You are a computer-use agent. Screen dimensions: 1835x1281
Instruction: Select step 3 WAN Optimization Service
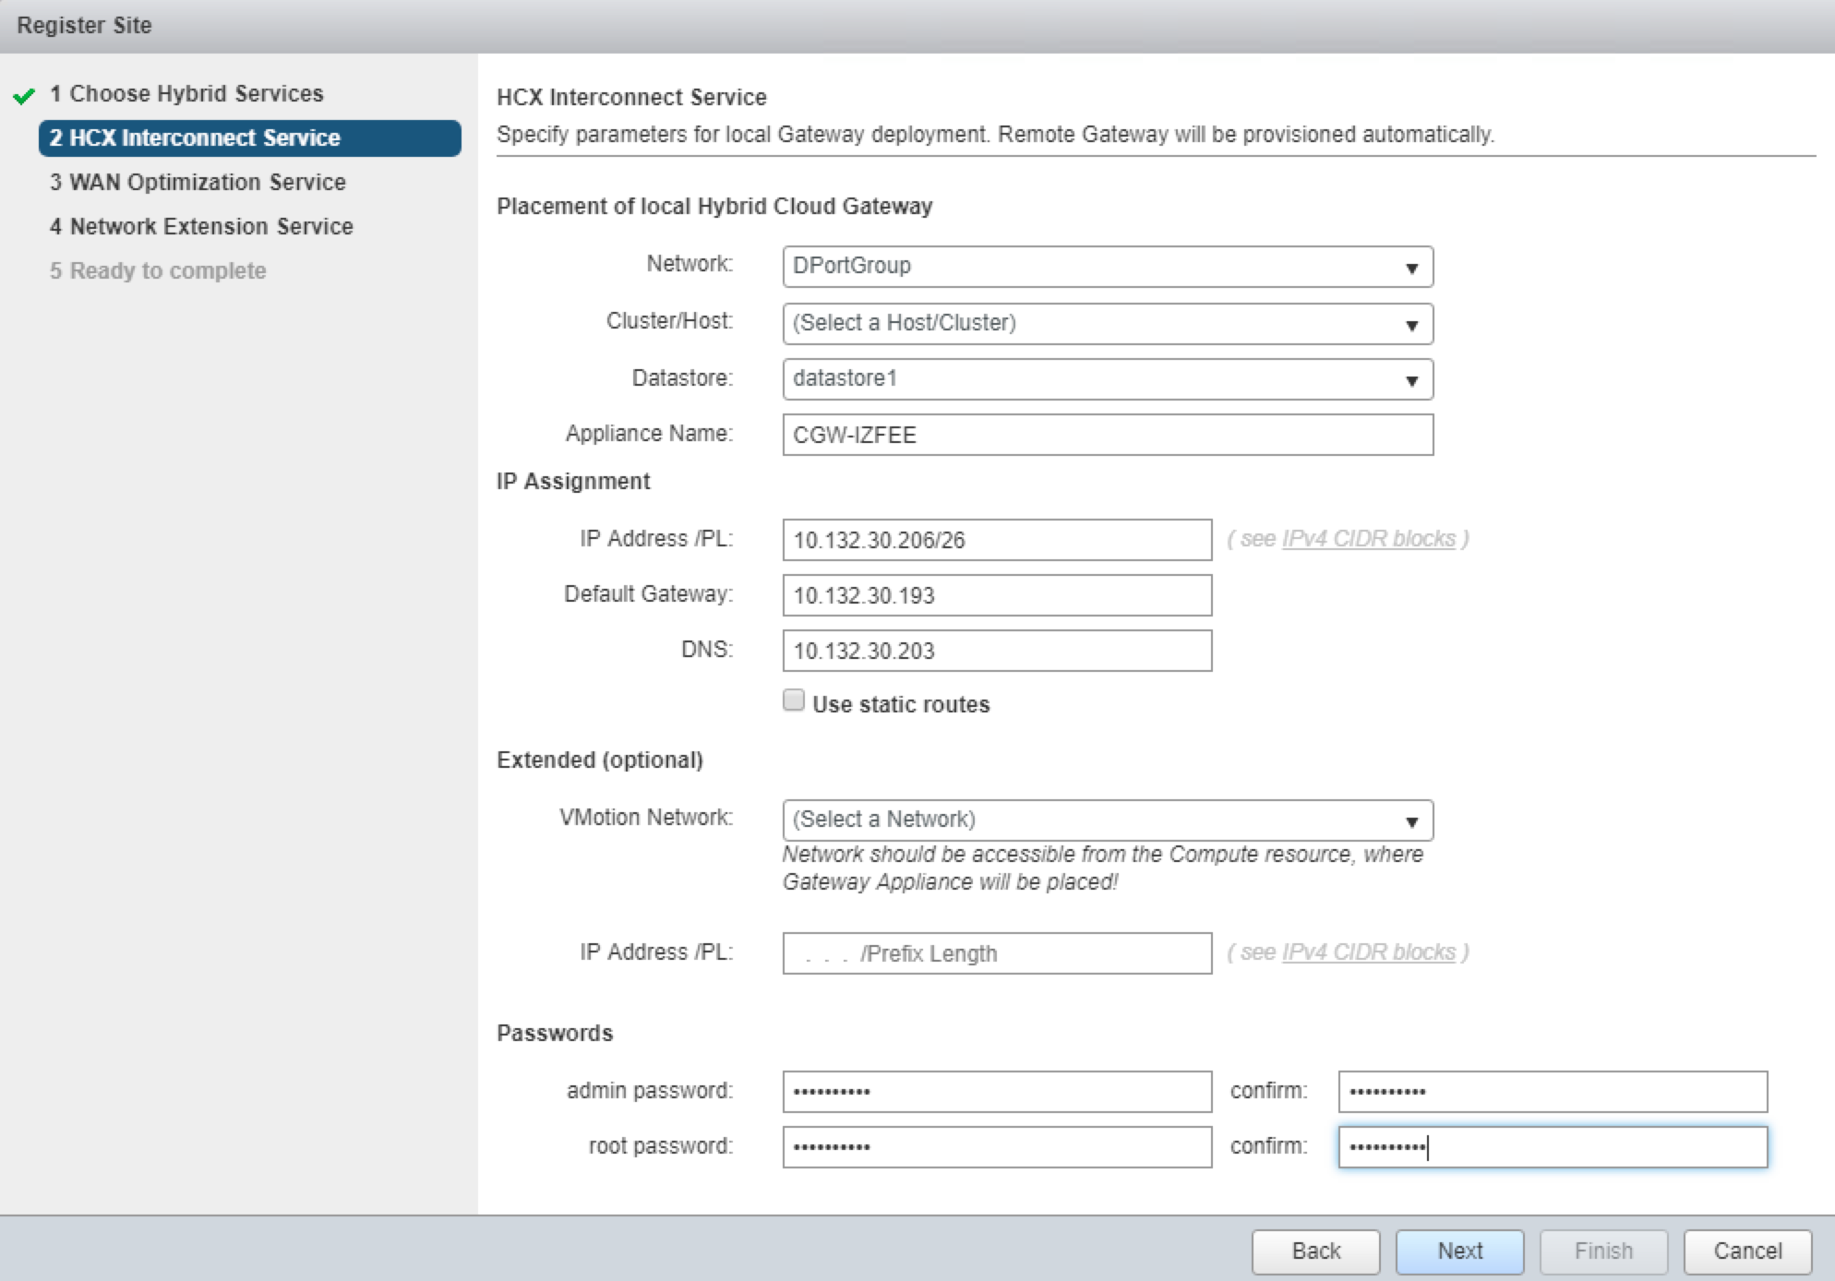coord(207,183)
